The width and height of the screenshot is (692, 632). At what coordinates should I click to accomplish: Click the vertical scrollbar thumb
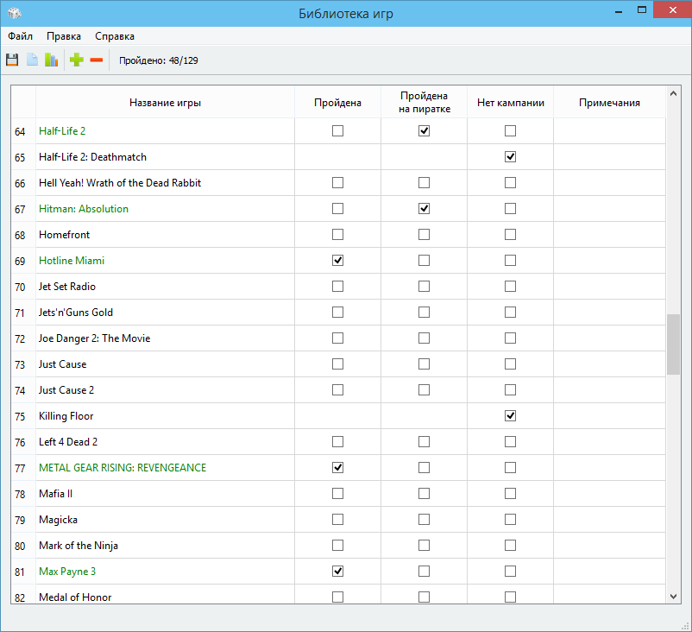pos(673,344)
